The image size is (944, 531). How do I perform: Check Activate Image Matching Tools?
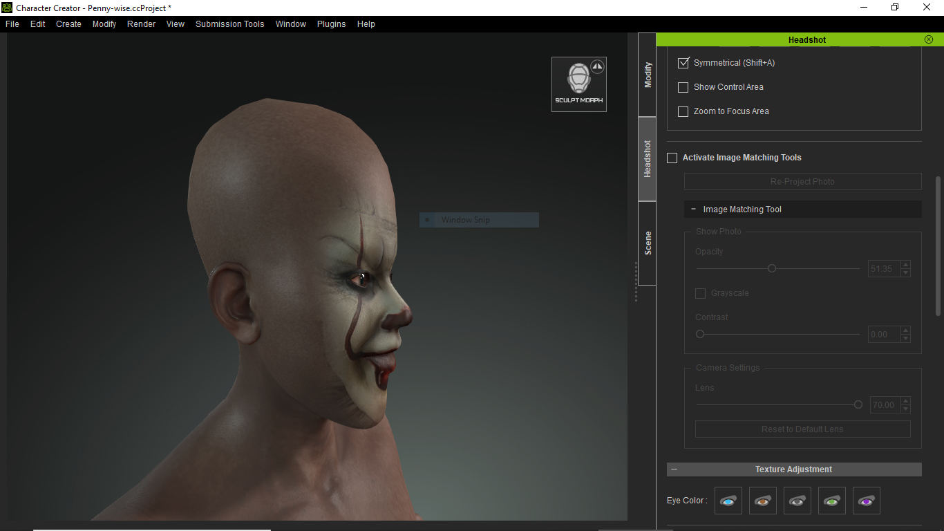point(672,158)
